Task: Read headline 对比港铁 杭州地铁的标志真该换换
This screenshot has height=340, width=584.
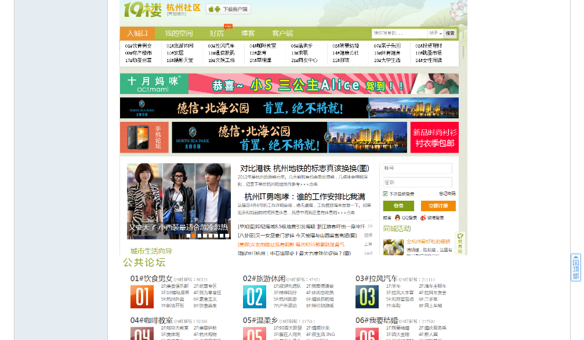Action: point(304,168)
